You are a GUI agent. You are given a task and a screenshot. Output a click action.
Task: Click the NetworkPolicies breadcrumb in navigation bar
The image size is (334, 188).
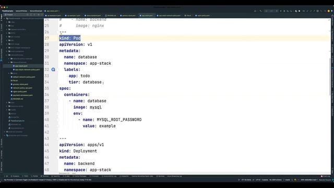[x=21, y=11]
